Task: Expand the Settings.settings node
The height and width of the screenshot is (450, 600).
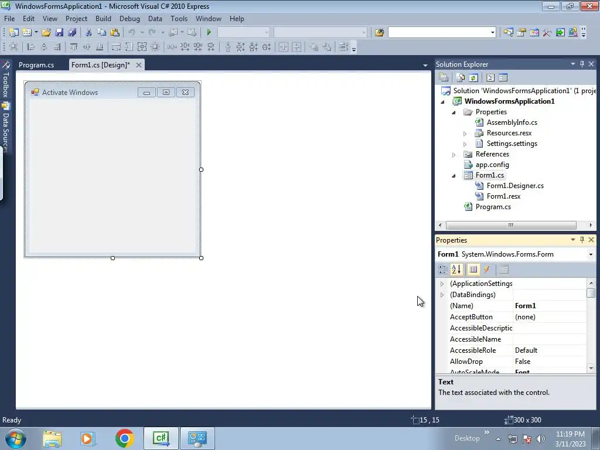Action: pyautogui.click(x=465, y=144)
